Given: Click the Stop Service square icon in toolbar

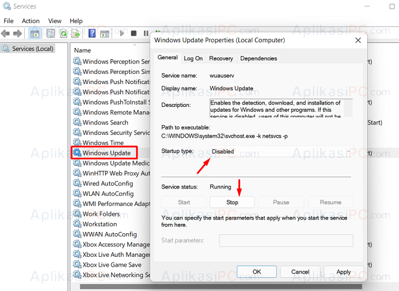Looking at the screenshot, I should coord(133,33).
